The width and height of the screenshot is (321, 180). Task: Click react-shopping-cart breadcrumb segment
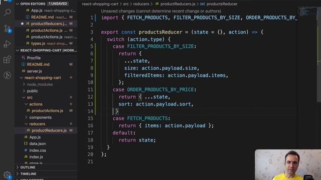[x=100, y=4]
